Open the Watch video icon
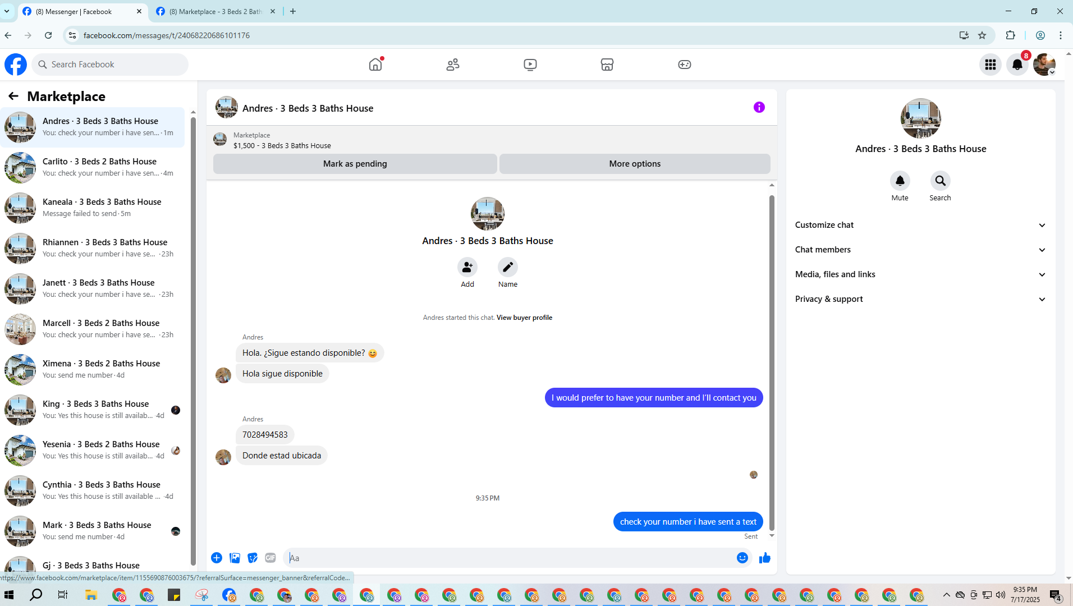The height and width of the screenshot is (606, 1073). click(530, 65)
